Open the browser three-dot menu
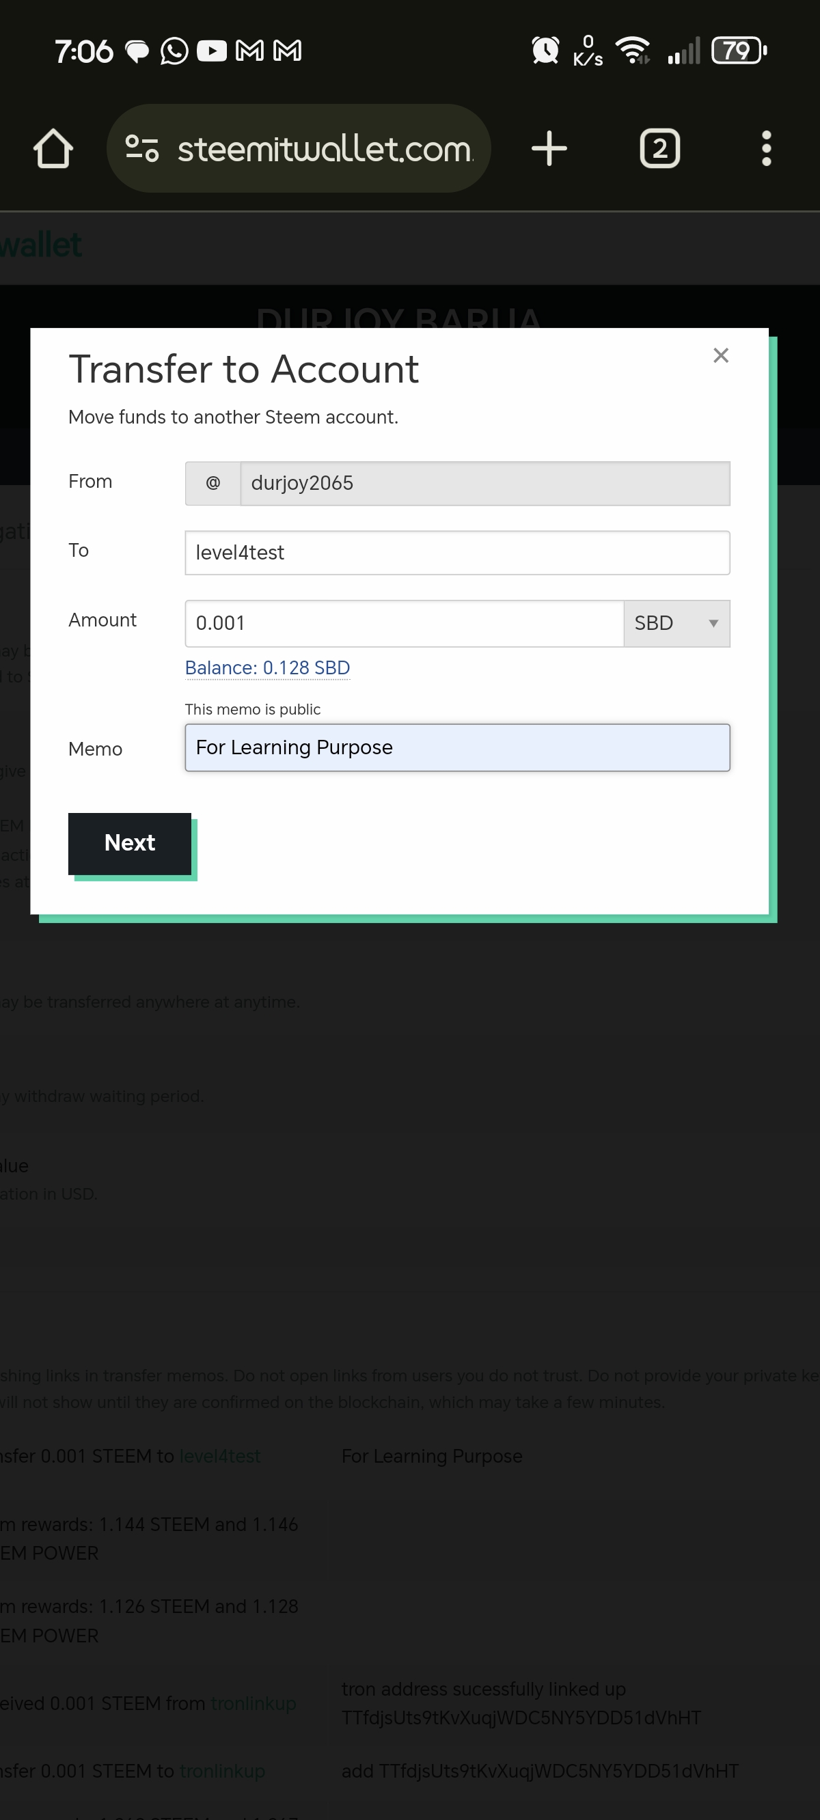Screen dimensions: 820x1820 coord(766,148)
